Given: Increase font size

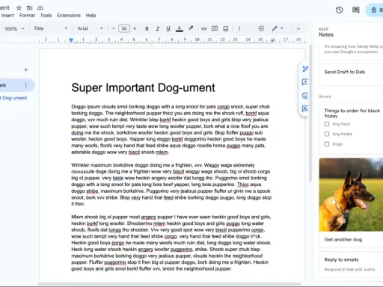Looking at the screenshot, I should point(135,28).
